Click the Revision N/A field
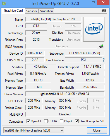 (x=73, y=26)
